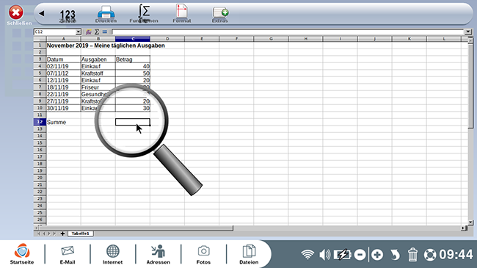Select column G header
477x268 pixels.
(x=271, y=39)
